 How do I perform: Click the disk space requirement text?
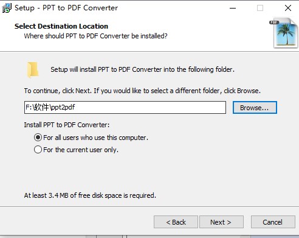point(90,195)
